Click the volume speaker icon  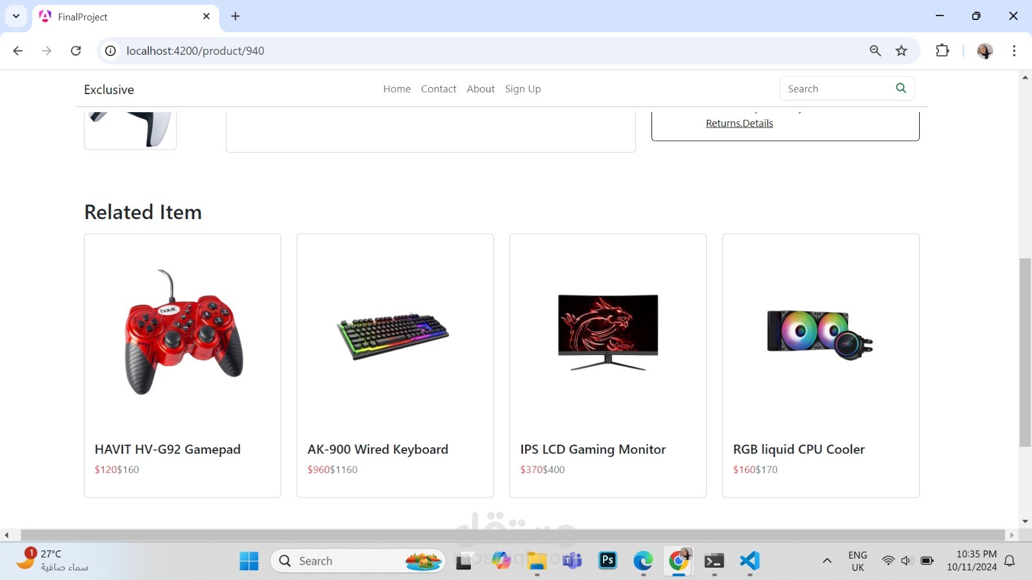pyautogui.click(x=907, y=561)
